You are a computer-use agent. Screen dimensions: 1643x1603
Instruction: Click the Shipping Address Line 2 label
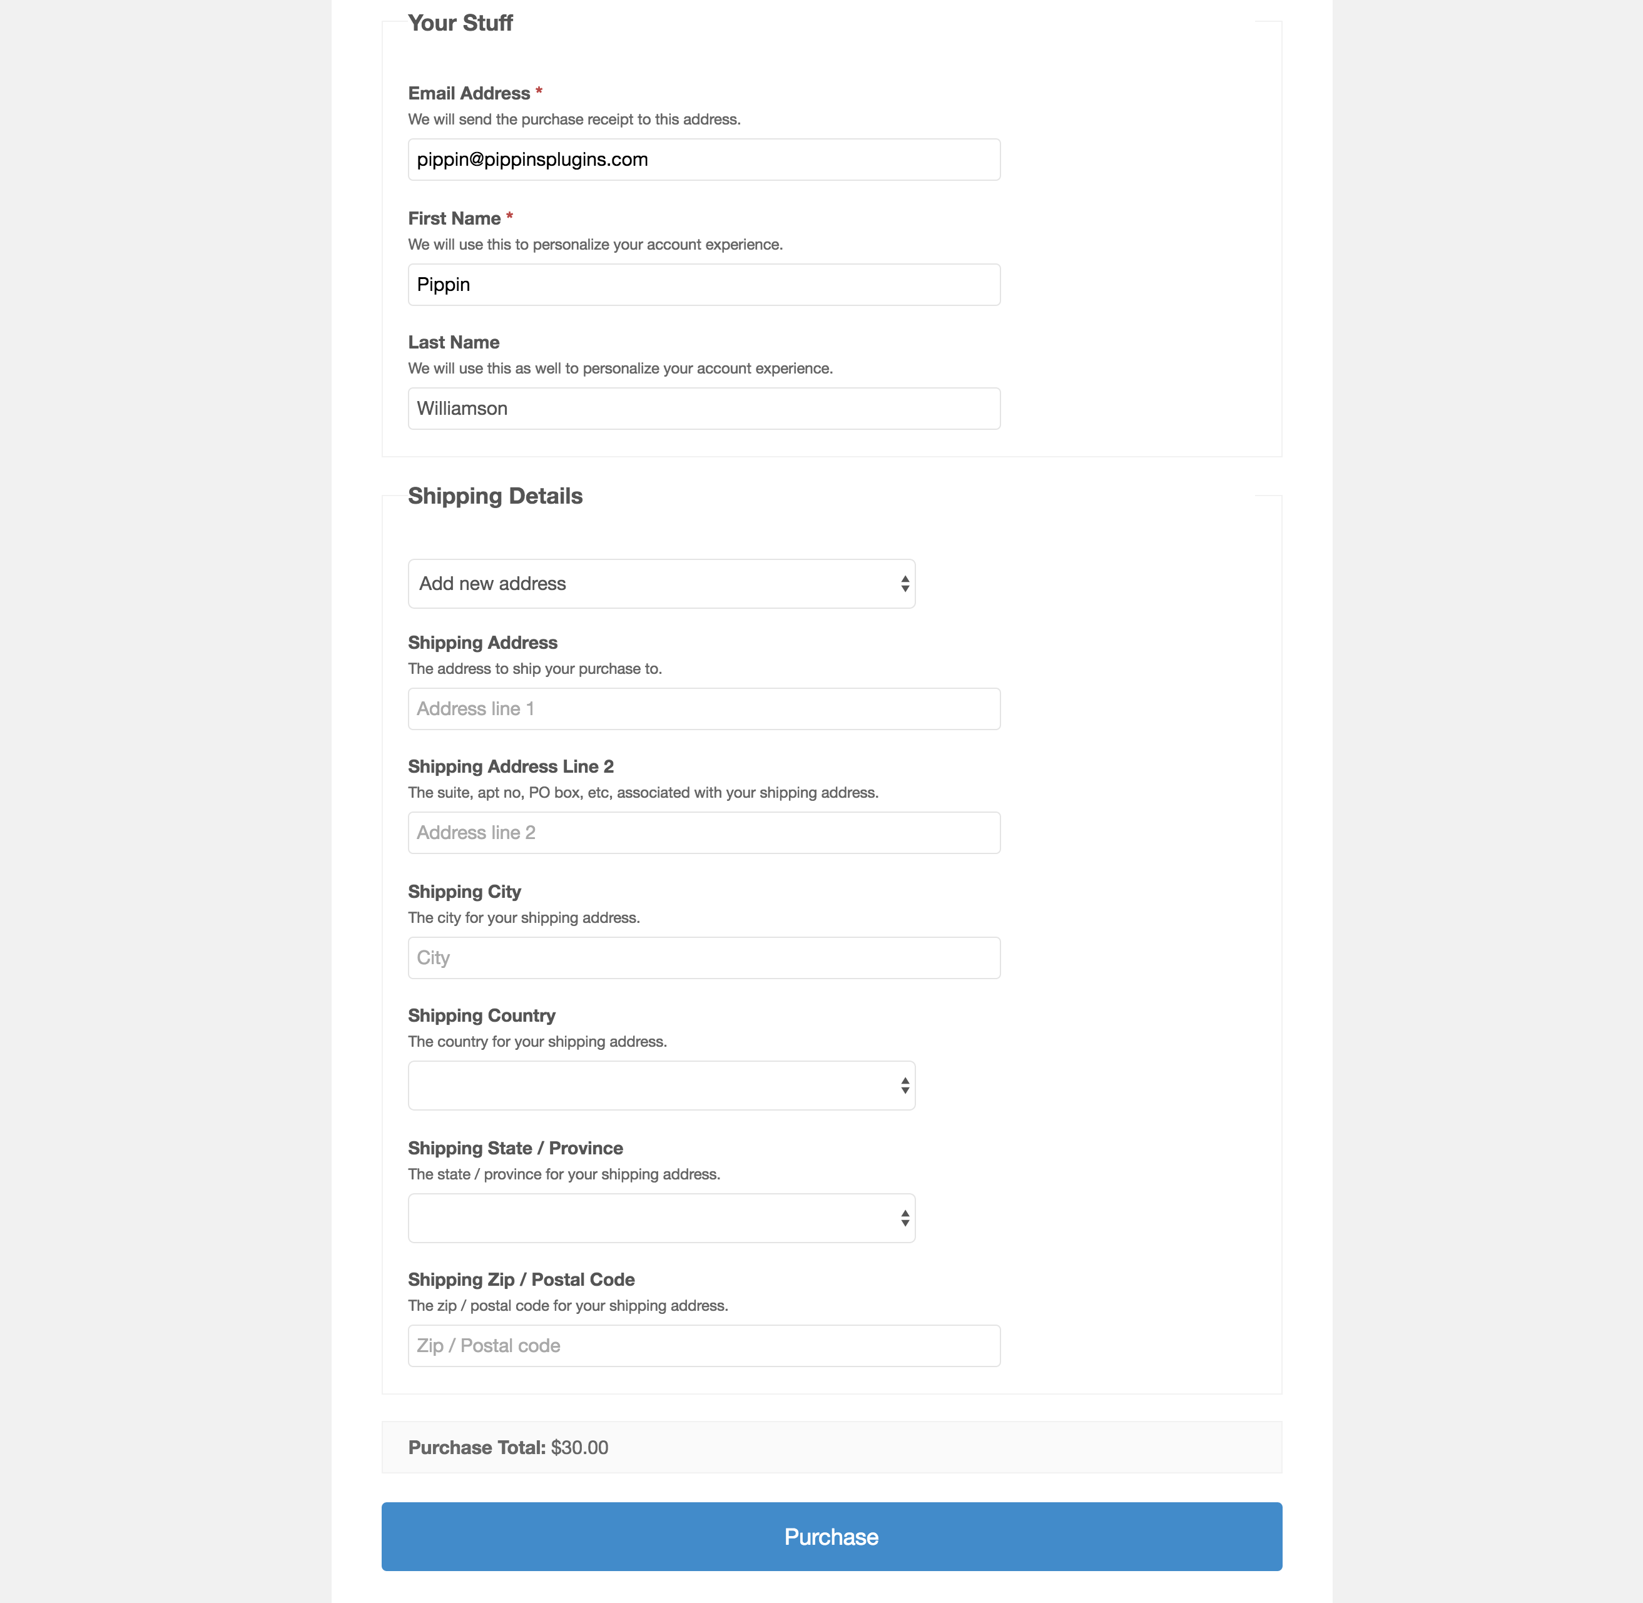point(511,767)
